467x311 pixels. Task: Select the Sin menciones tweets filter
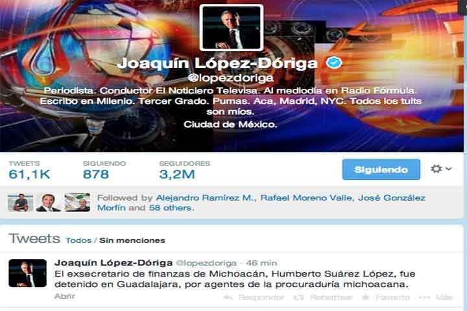pos(132,240)
